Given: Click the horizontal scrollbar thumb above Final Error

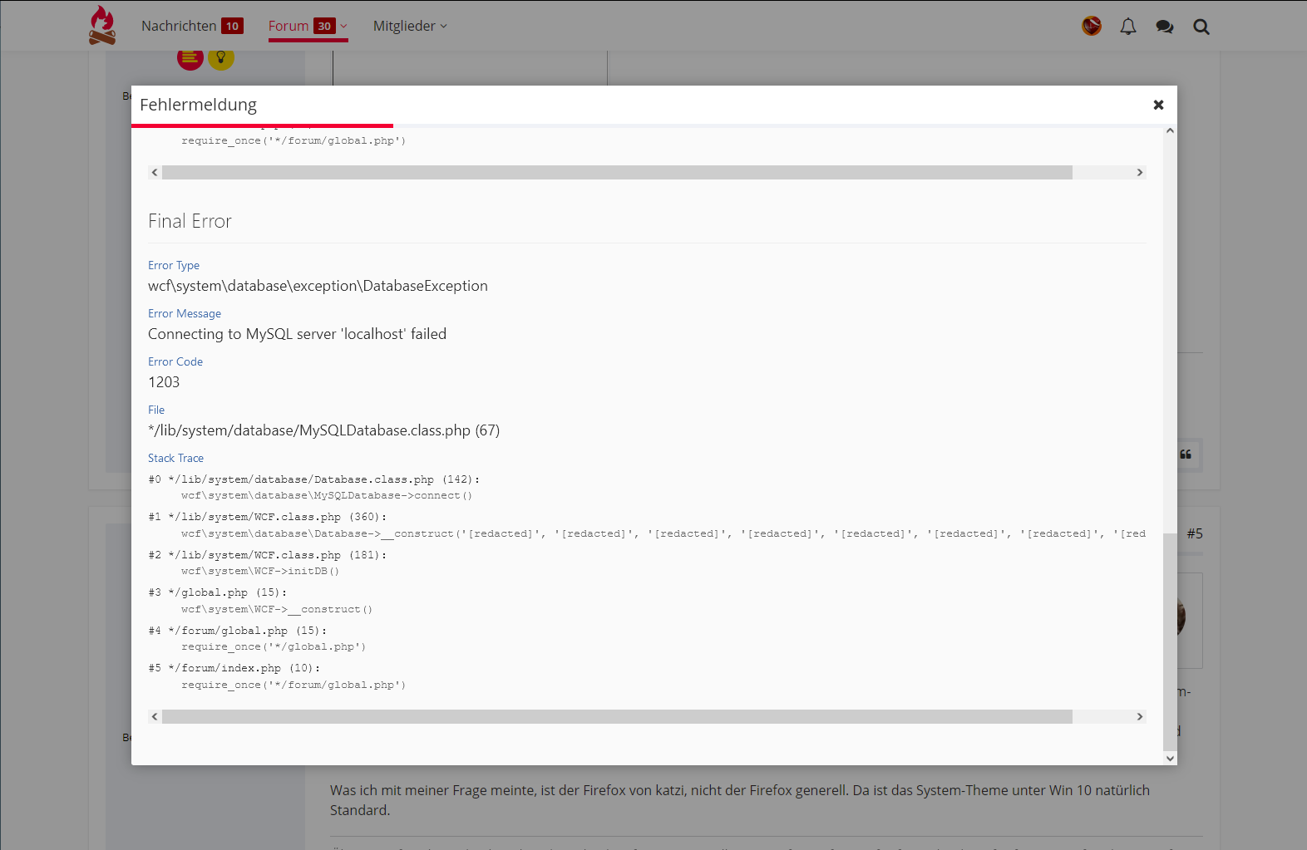Looking at the screenshot, I should click(617, 173).
